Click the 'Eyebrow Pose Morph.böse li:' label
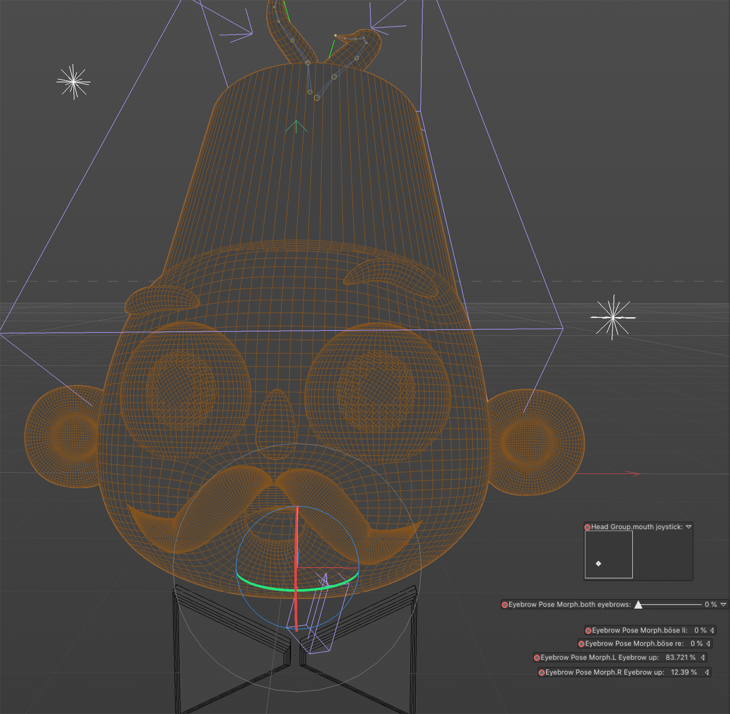The width and height of the screenshot is (730, 714). [x=640, y=630]
